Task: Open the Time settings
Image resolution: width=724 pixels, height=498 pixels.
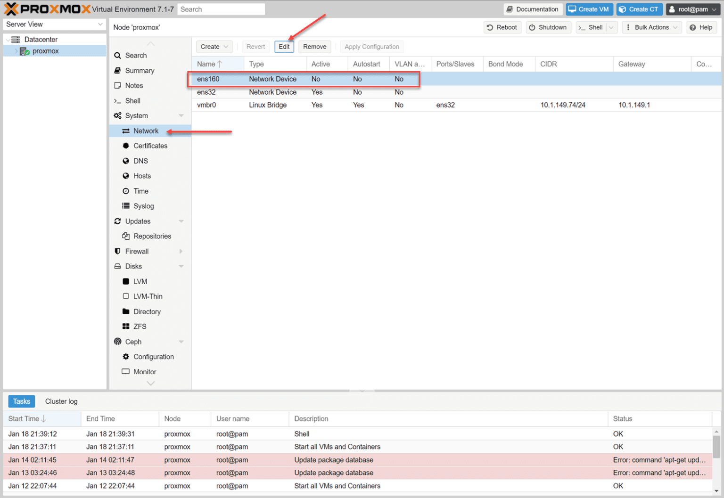Action: [140, 191]
